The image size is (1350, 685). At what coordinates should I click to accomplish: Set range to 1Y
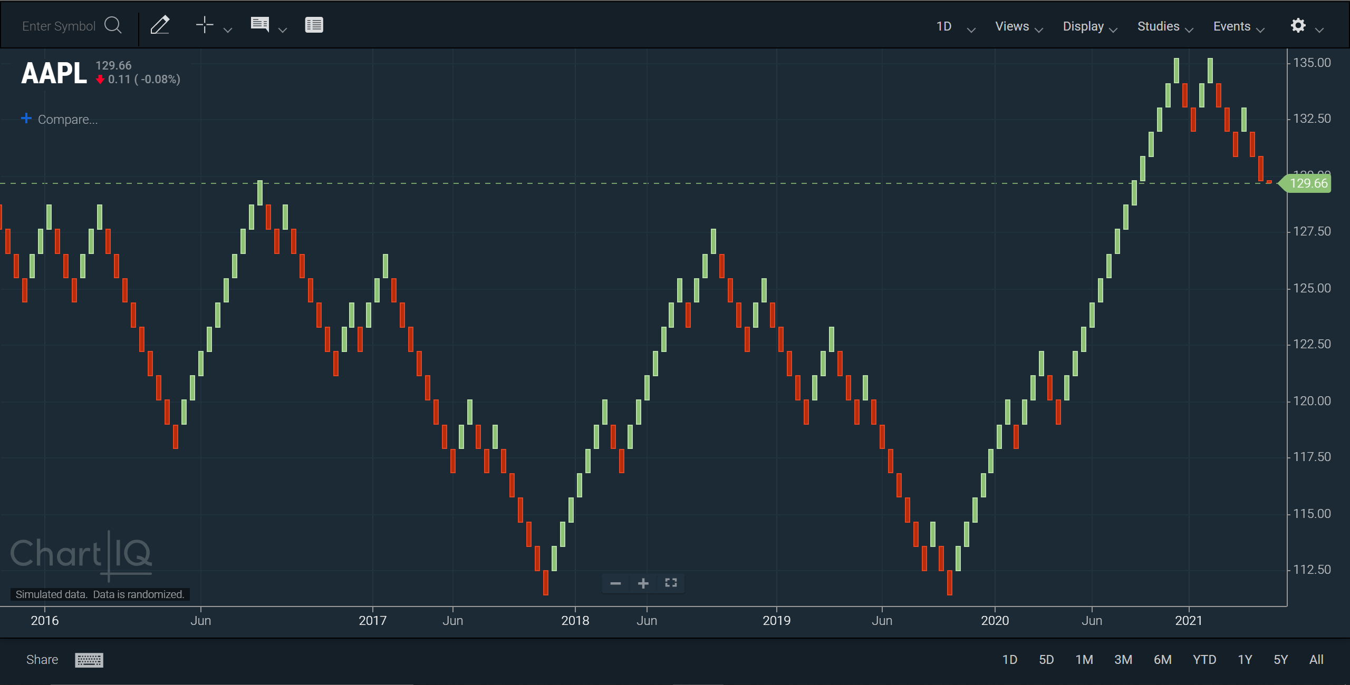tap(1245, 660)
